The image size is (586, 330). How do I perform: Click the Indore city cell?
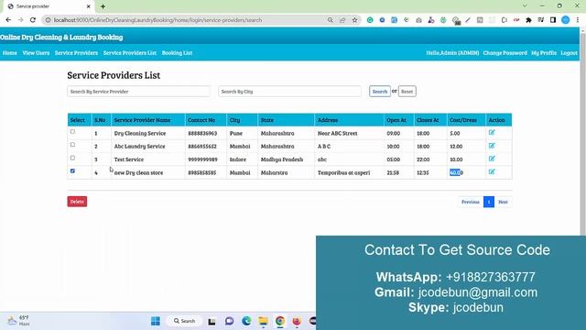pos(238,159)
